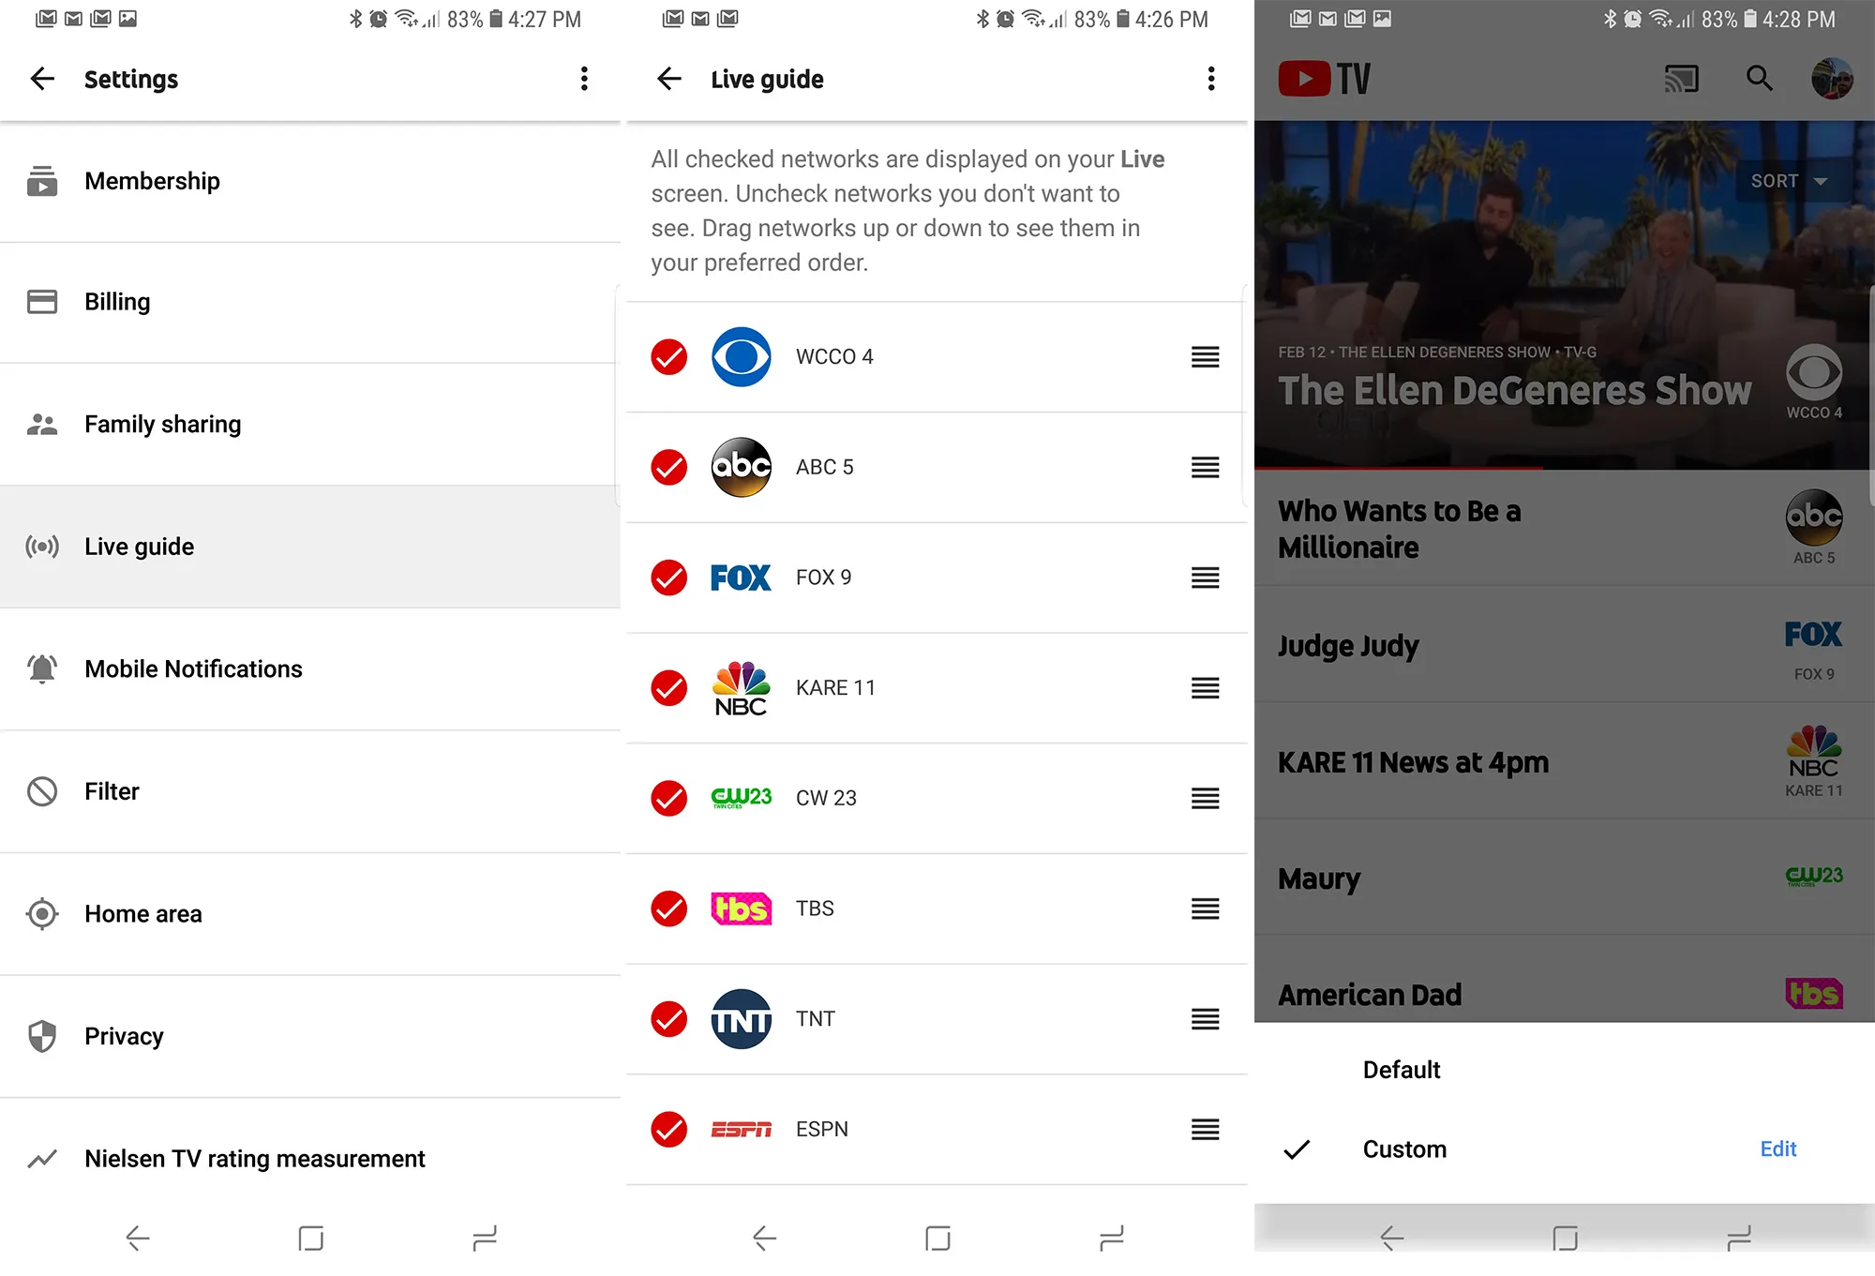Toggle the WCCO 4 network checkbox off
The image size is (1875, 1276).
click(x=667, y=356)
